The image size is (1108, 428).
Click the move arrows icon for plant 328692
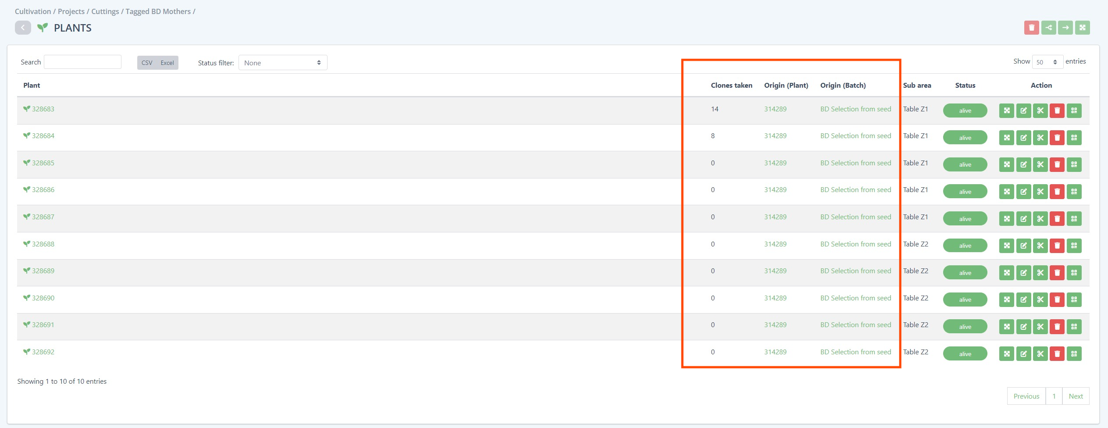[x=1006, y=353]
